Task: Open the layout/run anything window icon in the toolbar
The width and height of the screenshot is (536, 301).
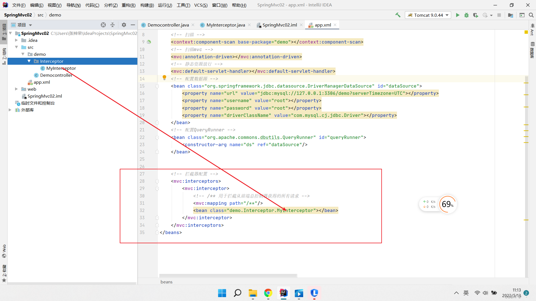Action: pos(522,15)
